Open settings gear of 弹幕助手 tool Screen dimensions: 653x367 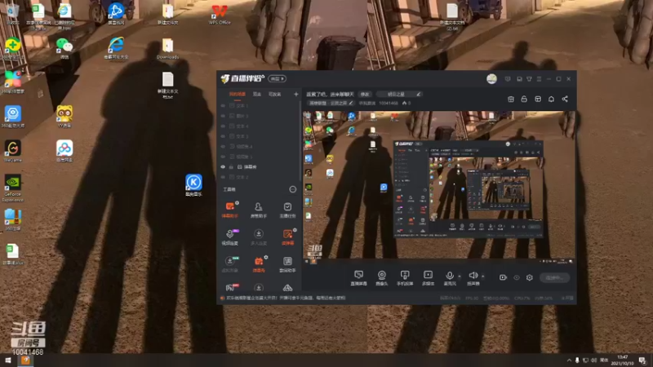(x=237, y=203)
